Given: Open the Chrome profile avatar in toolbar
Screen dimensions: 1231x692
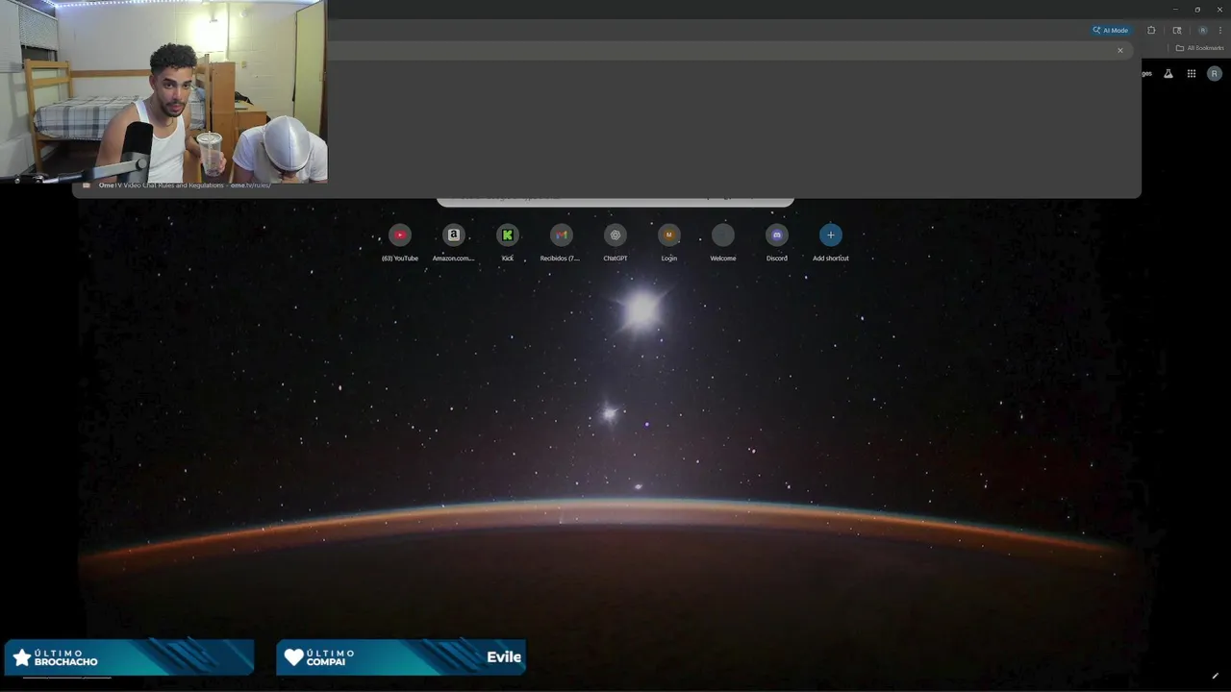Looking at the screenshot, I should pos(1202,30).
